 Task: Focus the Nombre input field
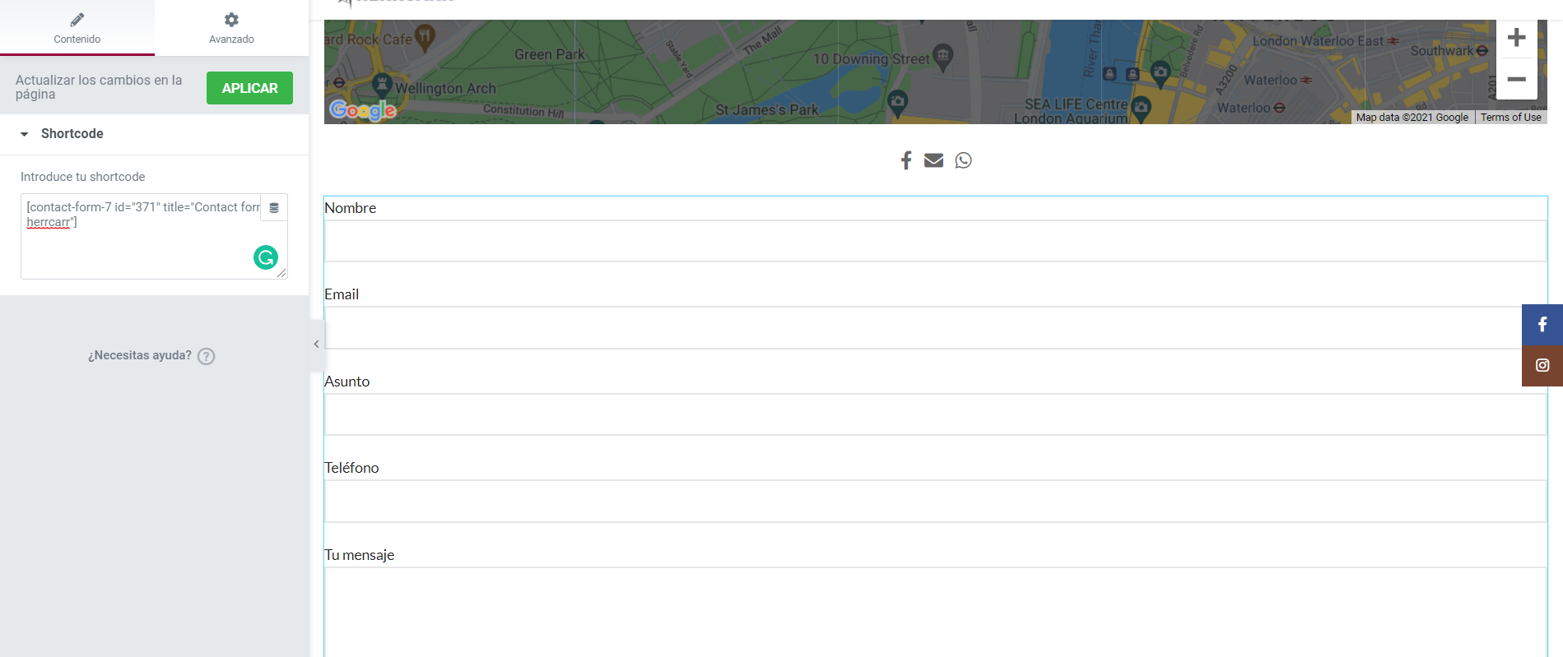click(935, 241)
